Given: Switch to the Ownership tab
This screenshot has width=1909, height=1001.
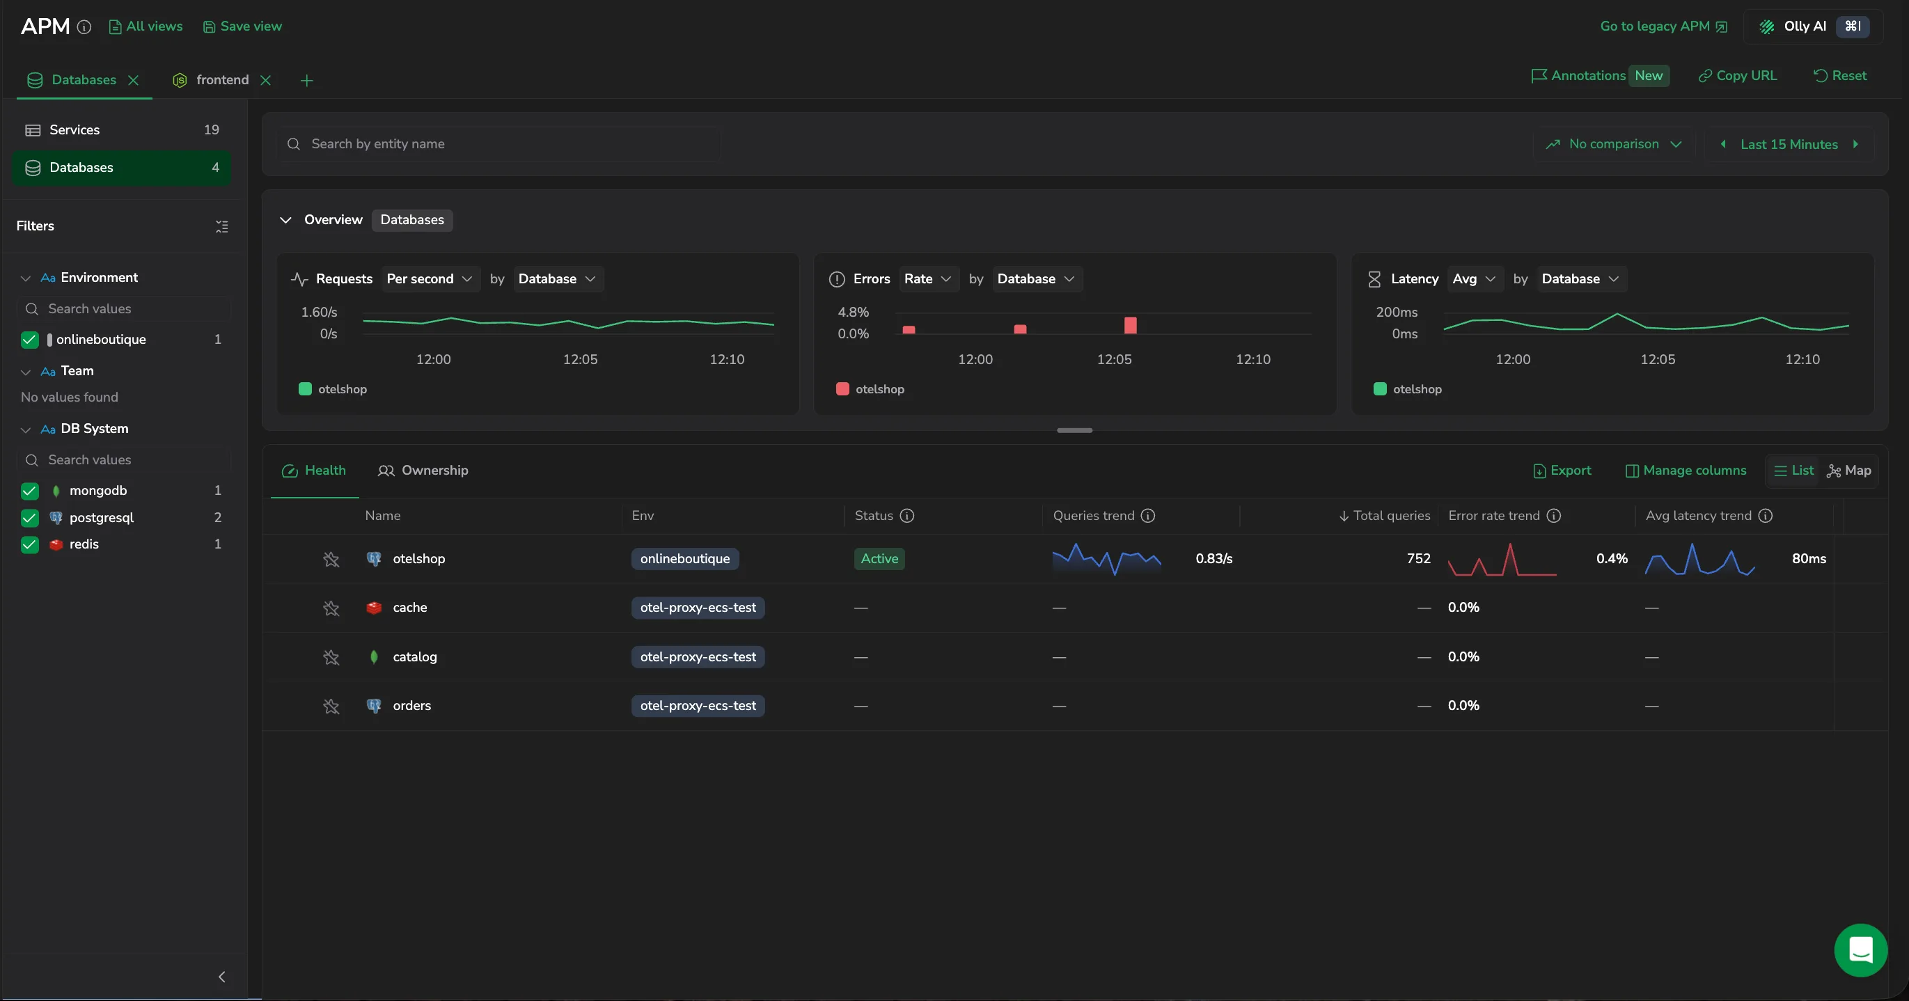Looking at the screenshot, I should 423,471.
